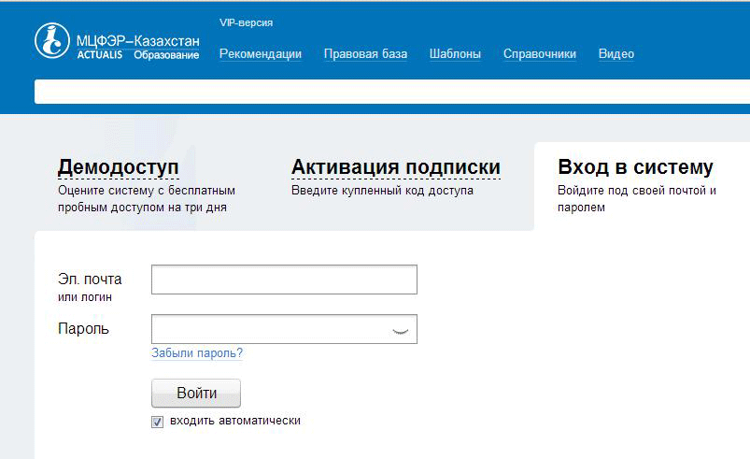
Task: Select the Вход в систему tab
Action: (x=635, y=167)
